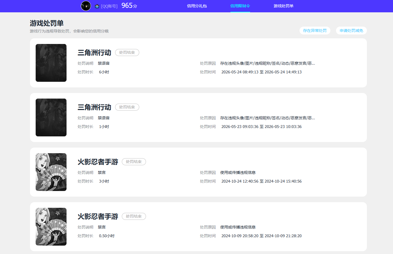Screen dimensions: 393x254
Task: Click the 禁语音 text on 1小时 card
Action: [104, 118]
